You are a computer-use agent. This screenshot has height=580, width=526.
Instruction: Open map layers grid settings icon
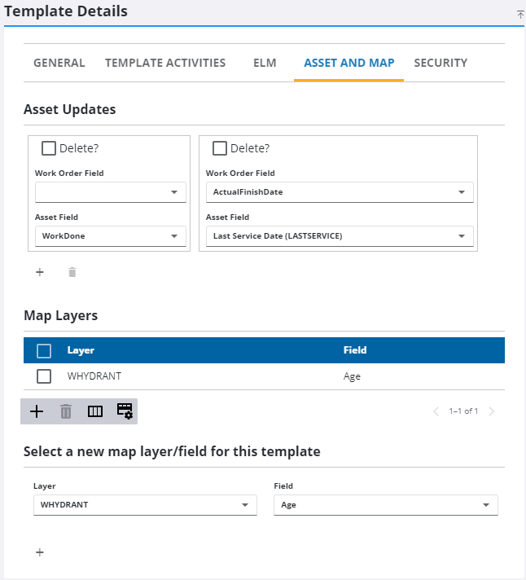(125, 411)
